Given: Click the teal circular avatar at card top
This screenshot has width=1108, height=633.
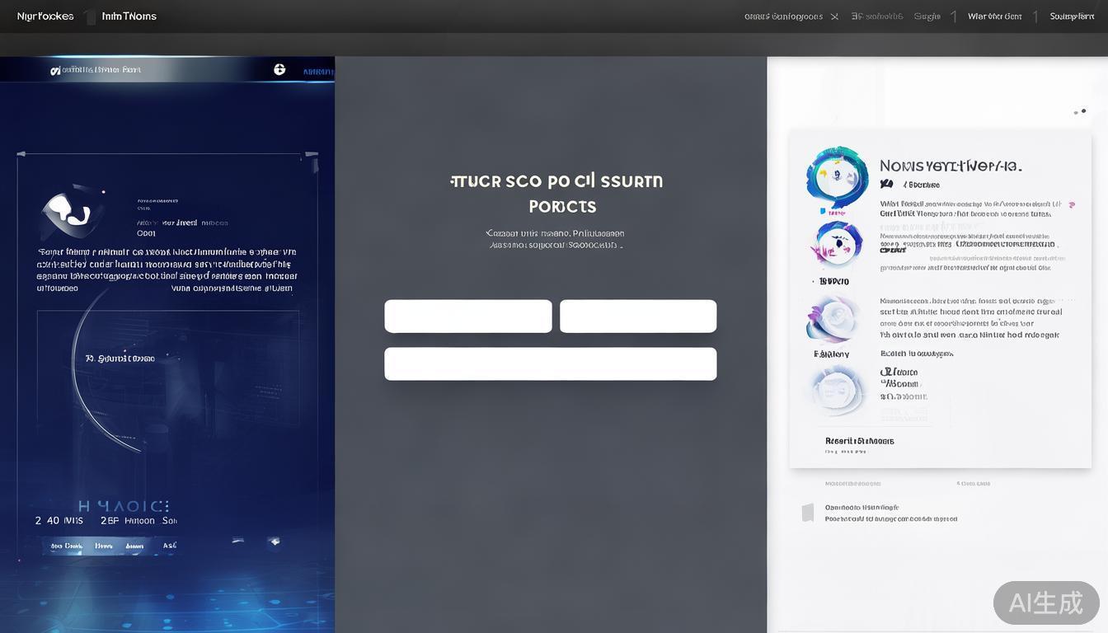Looking at the screenshot, I should (837, 176).
